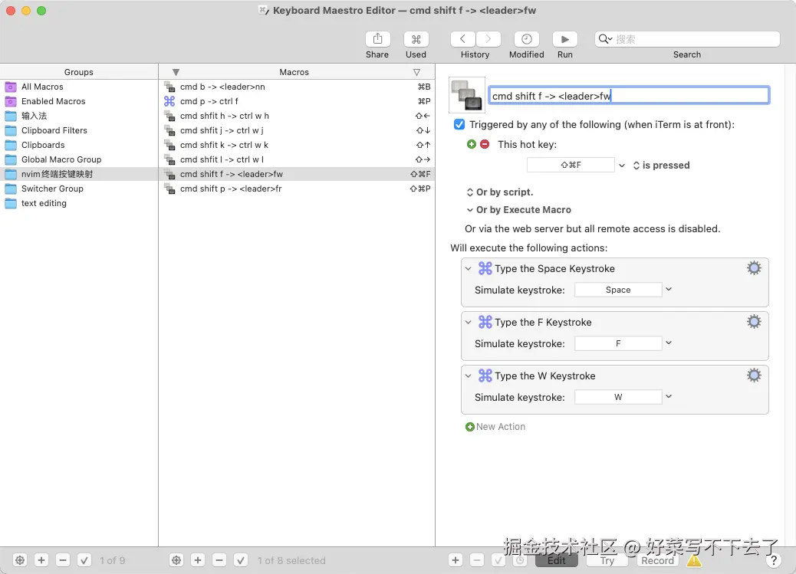796x574 pixels.
Task: Open gear menu for Space Keystroke action
Action: click(x=754, y=268)
